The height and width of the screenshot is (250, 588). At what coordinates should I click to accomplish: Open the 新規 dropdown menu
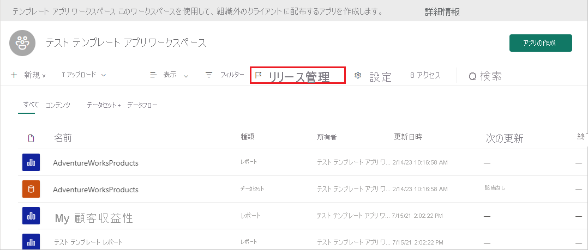click(28, 75)
